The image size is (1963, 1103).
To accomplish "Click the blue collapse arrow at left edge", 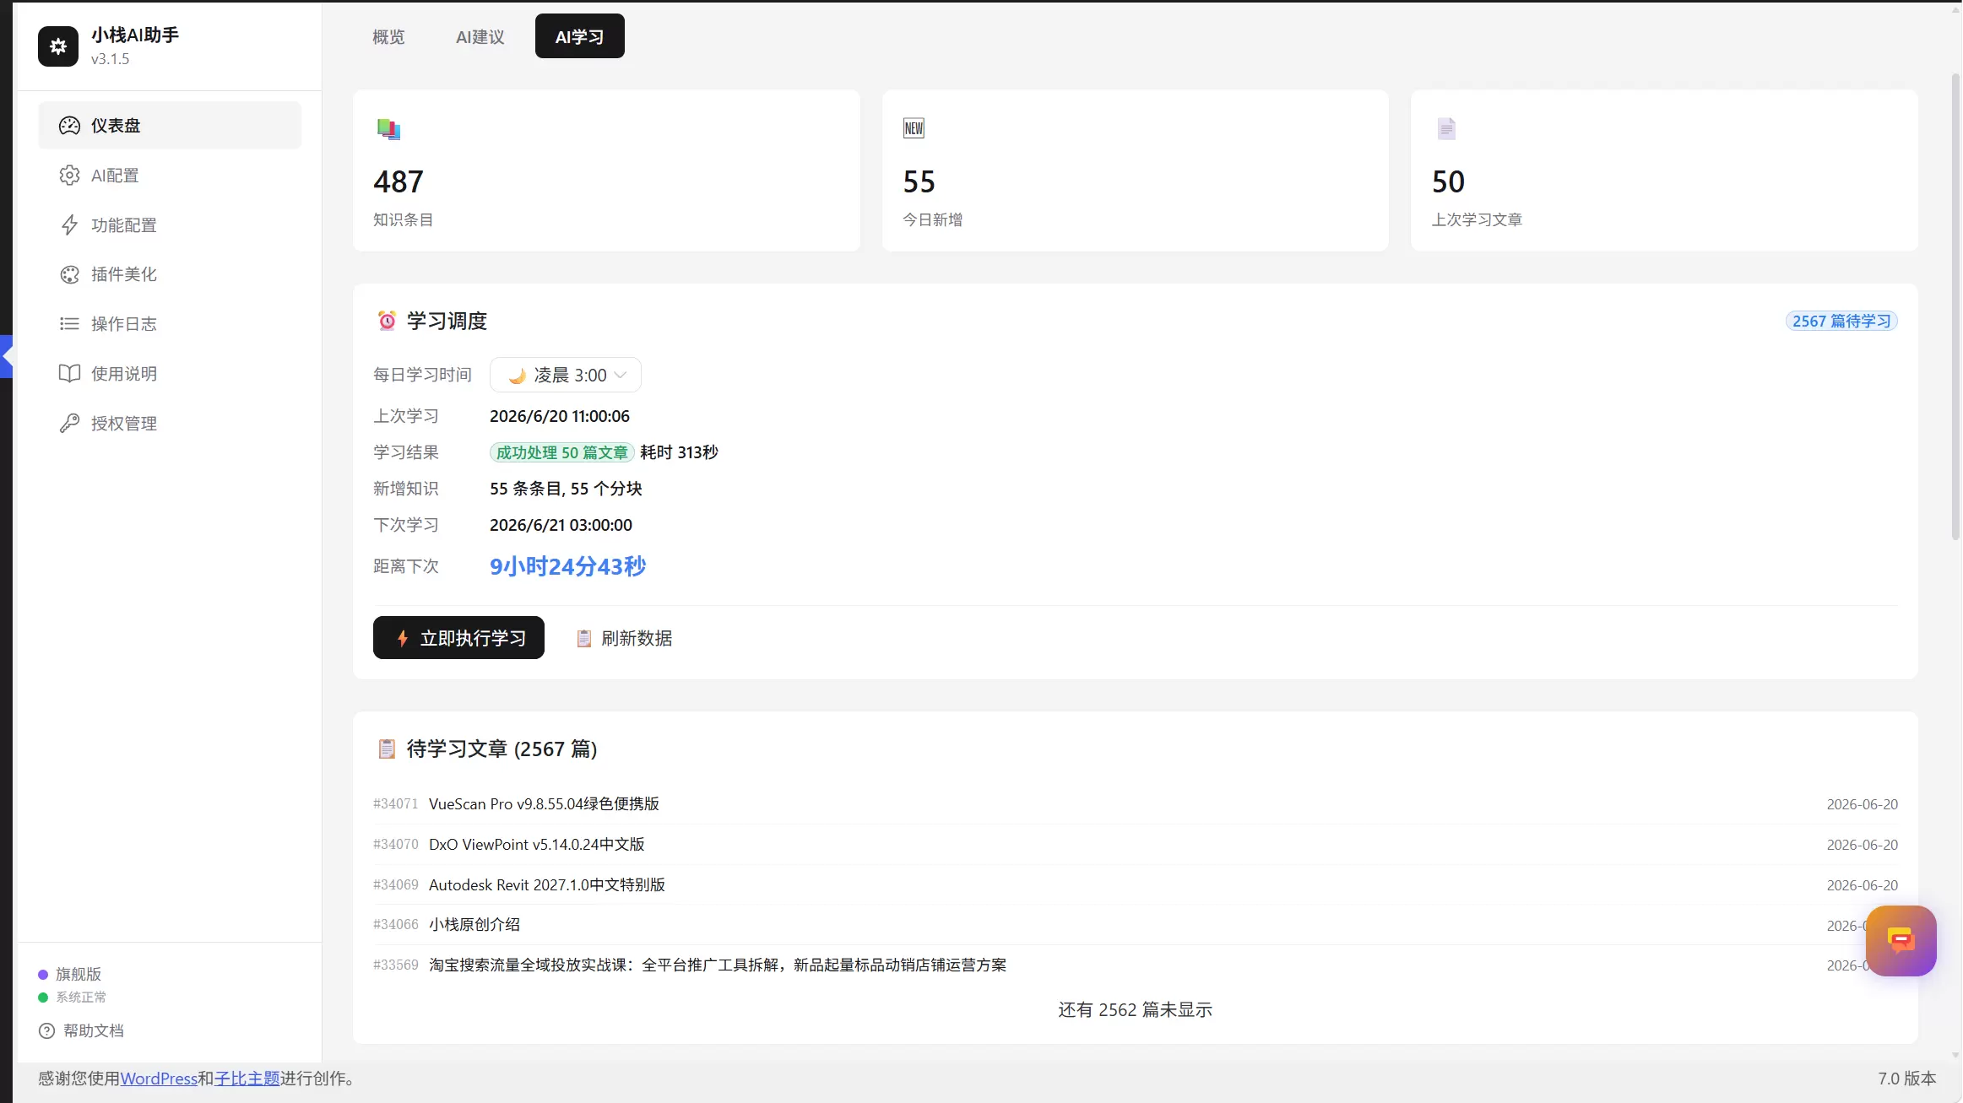I will (6, 356).
